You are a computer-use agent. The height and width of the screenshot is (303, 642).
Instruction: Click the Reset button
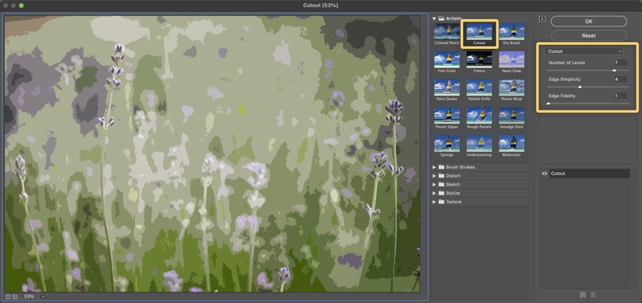click(x=588, y=35)
